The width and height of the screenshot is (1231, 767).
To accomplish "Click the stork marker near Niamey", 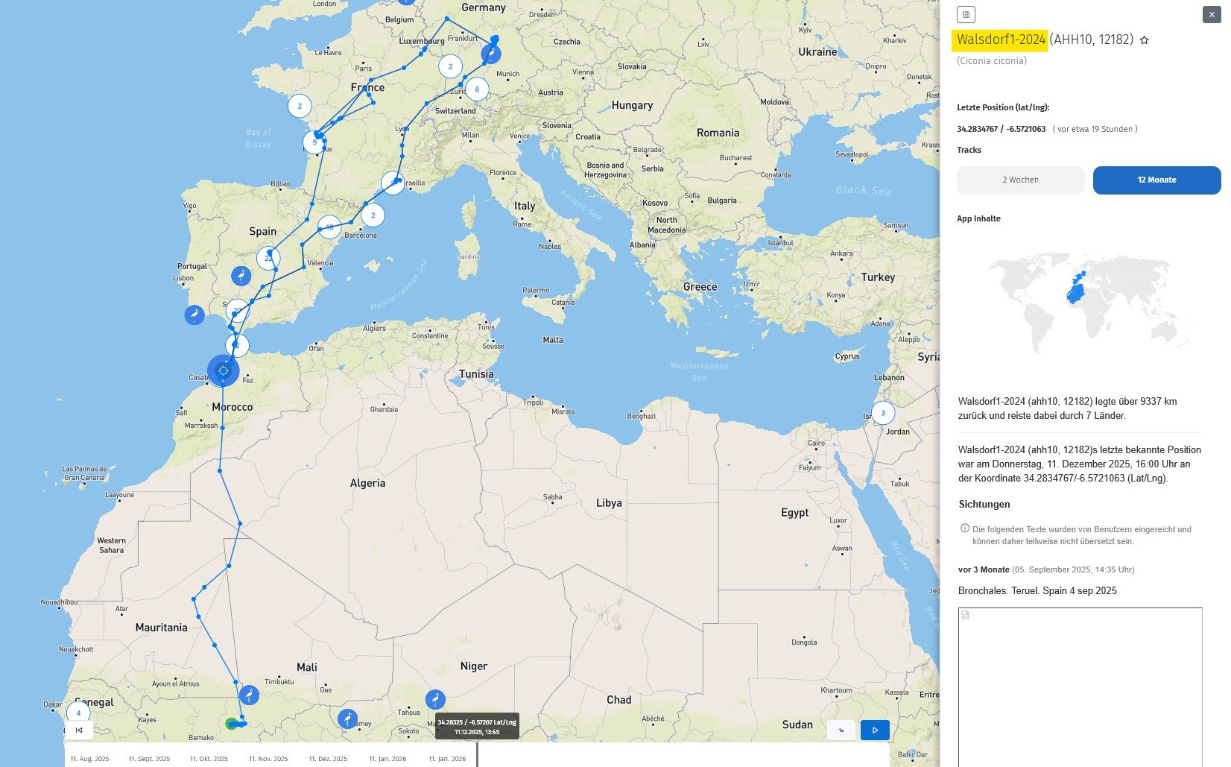I will coord(347,719).
